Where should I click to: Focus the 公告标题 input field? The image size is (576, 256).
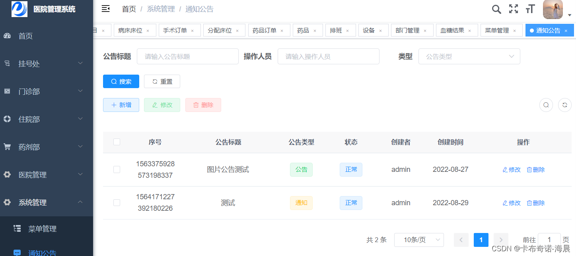[x=188, y=56]
